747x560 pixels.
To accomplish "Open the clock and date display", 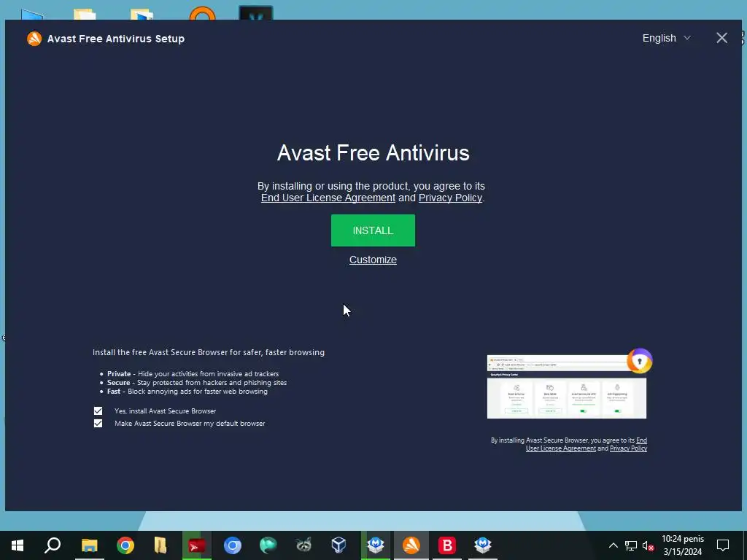I will tap(683, 545).
